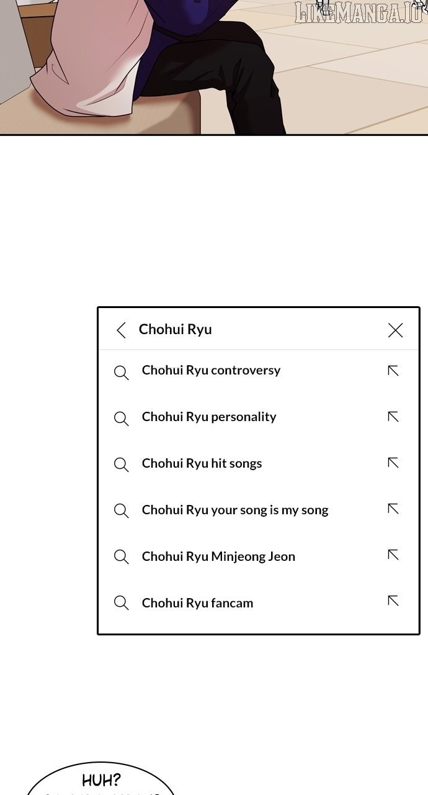Fill query using arrow next to "Minjeong Jeon"

pyautogui.click(x=393, y=555)
